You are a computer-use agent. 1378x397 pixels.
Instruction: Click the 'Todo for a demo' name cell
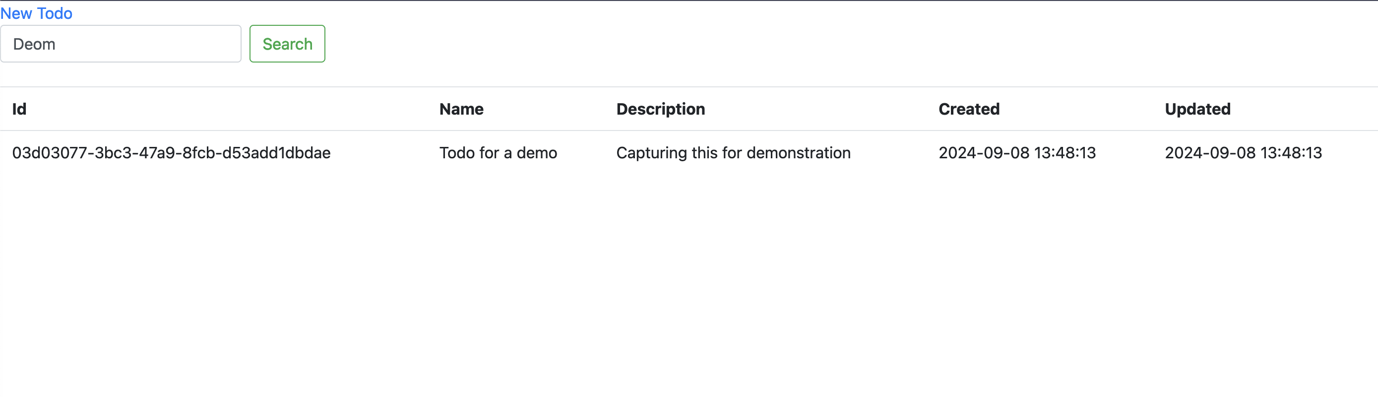[x=498, y=153]
